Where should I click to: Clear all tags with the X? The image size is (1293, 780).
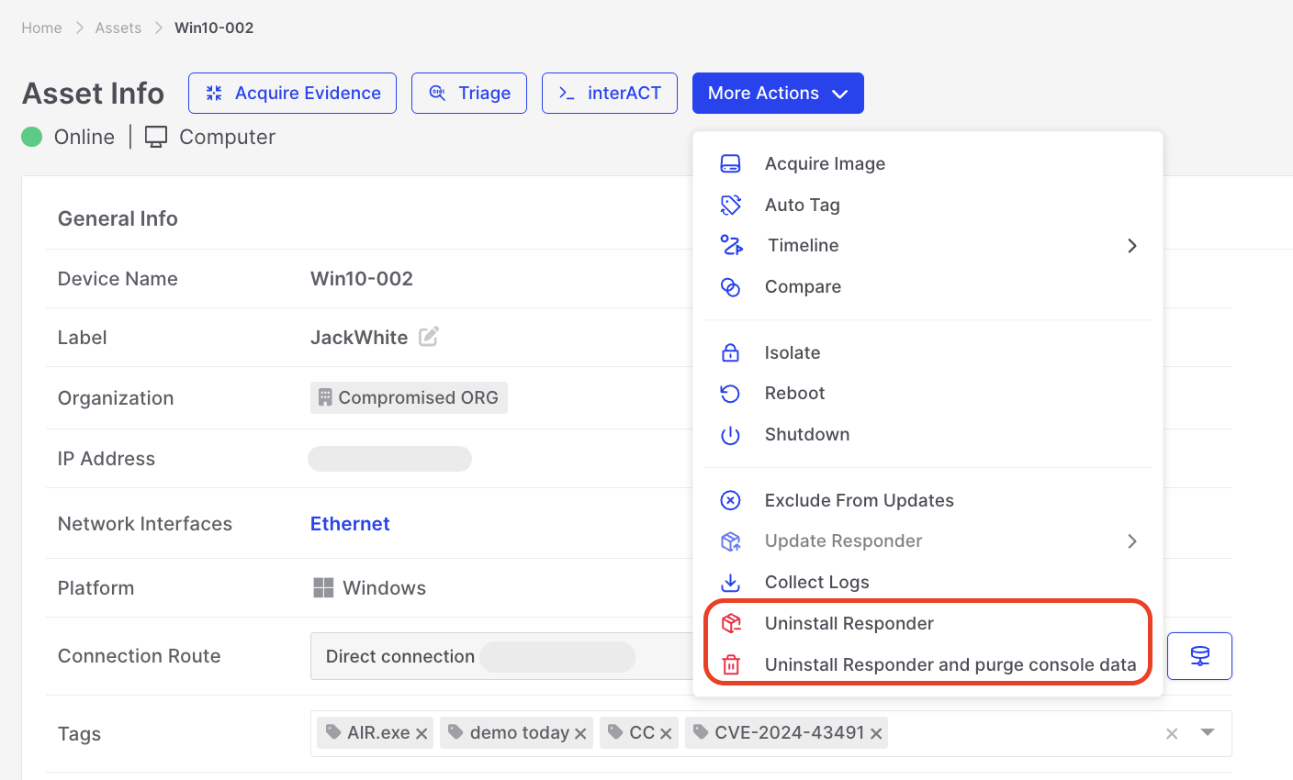[x=1172, y=733]
